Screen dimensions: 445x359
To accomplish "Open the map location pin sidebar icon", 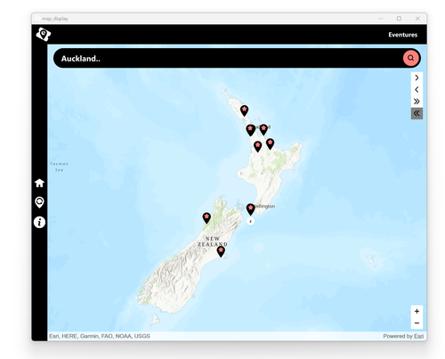I will click(x=39, y=202).
